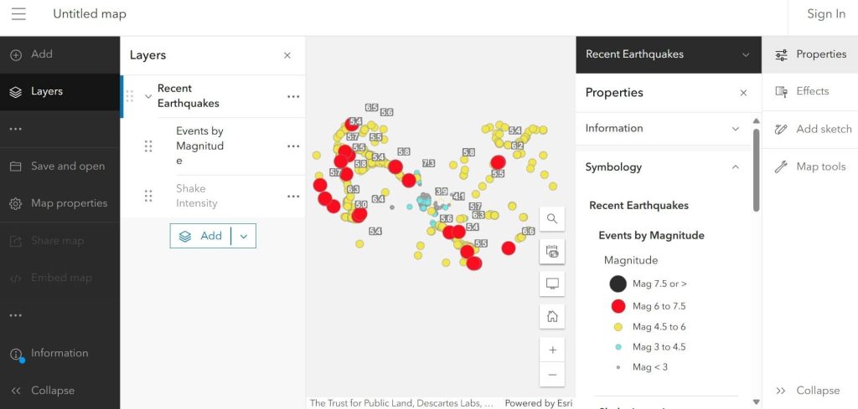Image resolution: width=858 pixels, height=409 pixels.
Task: Zoom in using the plus button
Action: (x=552, y=350)
